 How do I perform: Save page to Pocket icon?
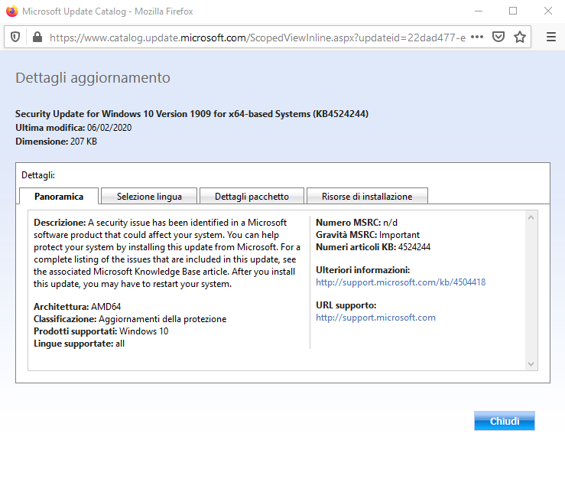[498, 37]
